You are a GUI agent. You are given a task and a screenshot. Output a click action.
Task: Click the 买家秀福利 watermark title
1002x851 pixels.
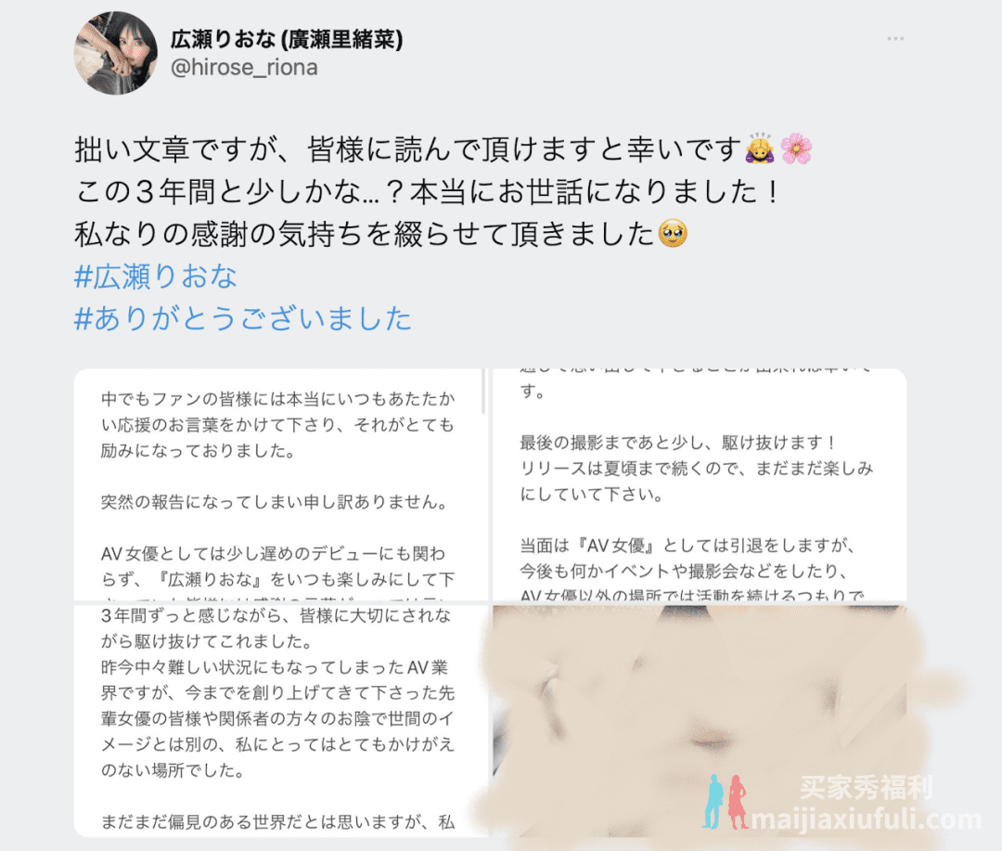tap(867, 788)
